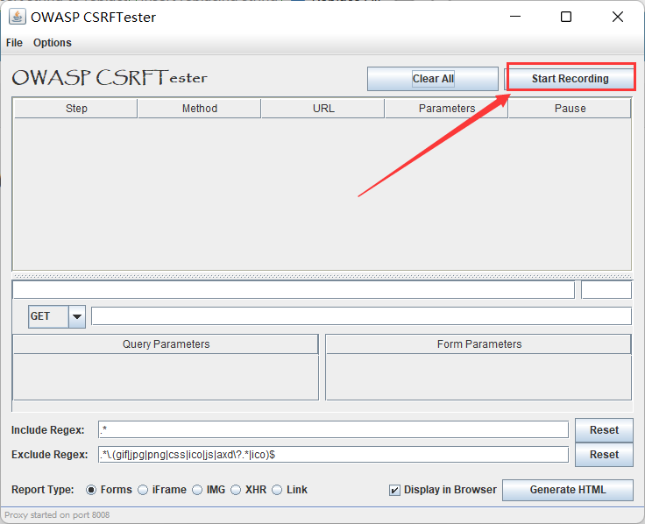Select the XHR report type
The width and height of the screenshot is (645, 524).
point(249,490)
